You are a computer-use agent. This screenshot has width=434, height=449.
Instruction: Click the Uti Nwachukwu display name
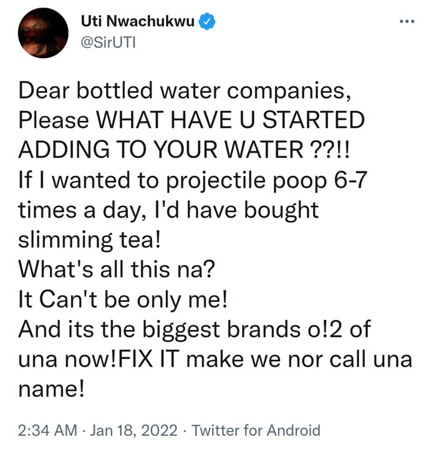point(137,22)
